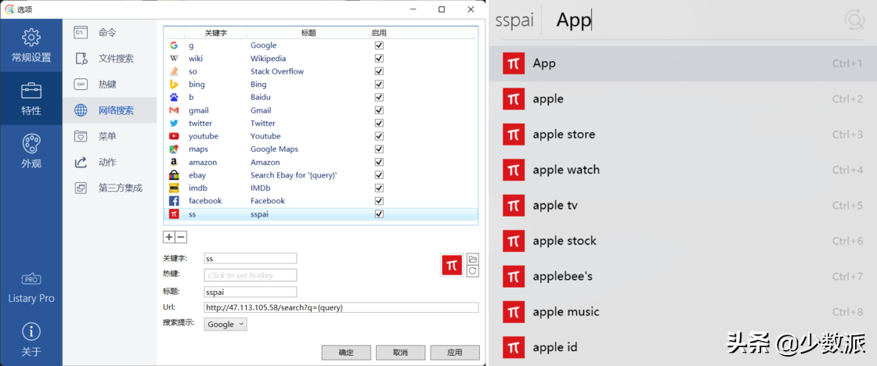877x366 pixels.
Task: Select 动作 actions item
Action: [110, 162]
